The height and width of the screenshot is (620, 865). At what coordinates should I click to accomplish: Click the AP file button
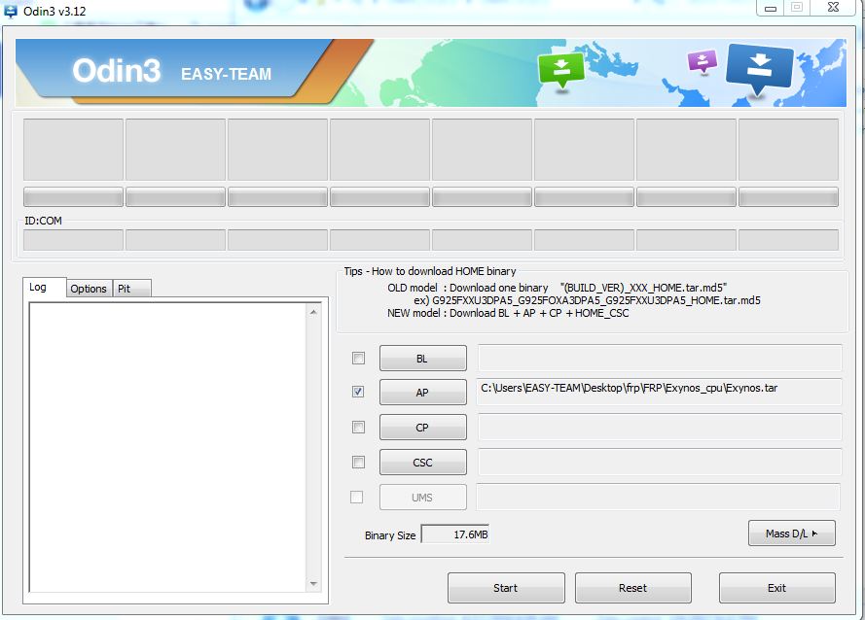[x=423, y=393]
